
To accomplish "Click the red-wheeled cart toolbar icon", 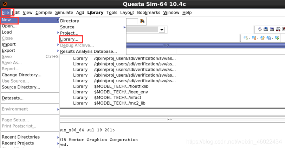I will (x=278, y=29).
